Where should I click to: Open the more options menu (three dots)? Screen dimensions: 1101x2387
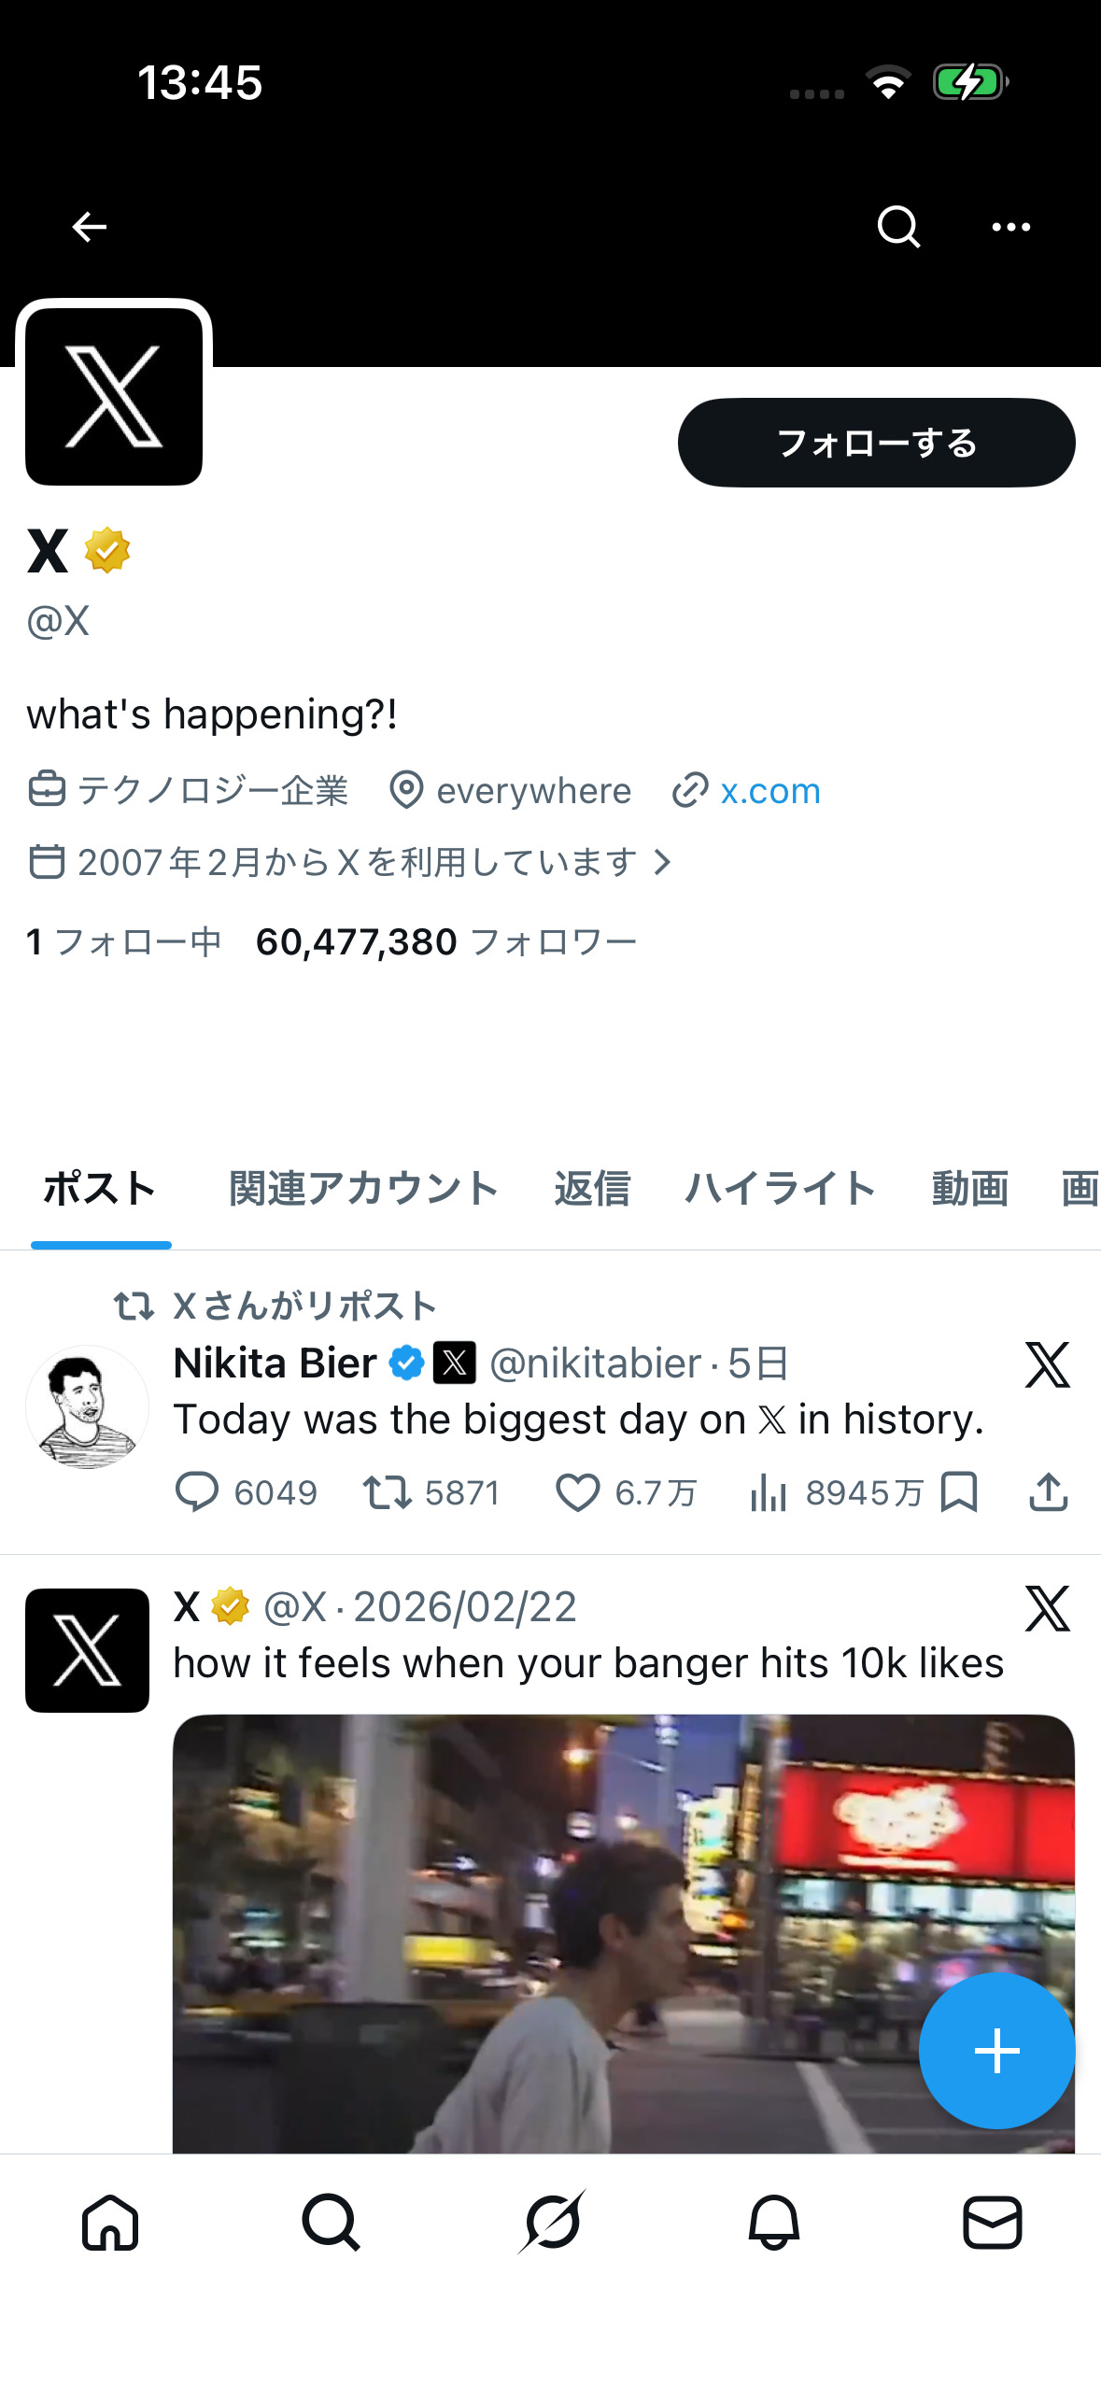click(1011, 227)
